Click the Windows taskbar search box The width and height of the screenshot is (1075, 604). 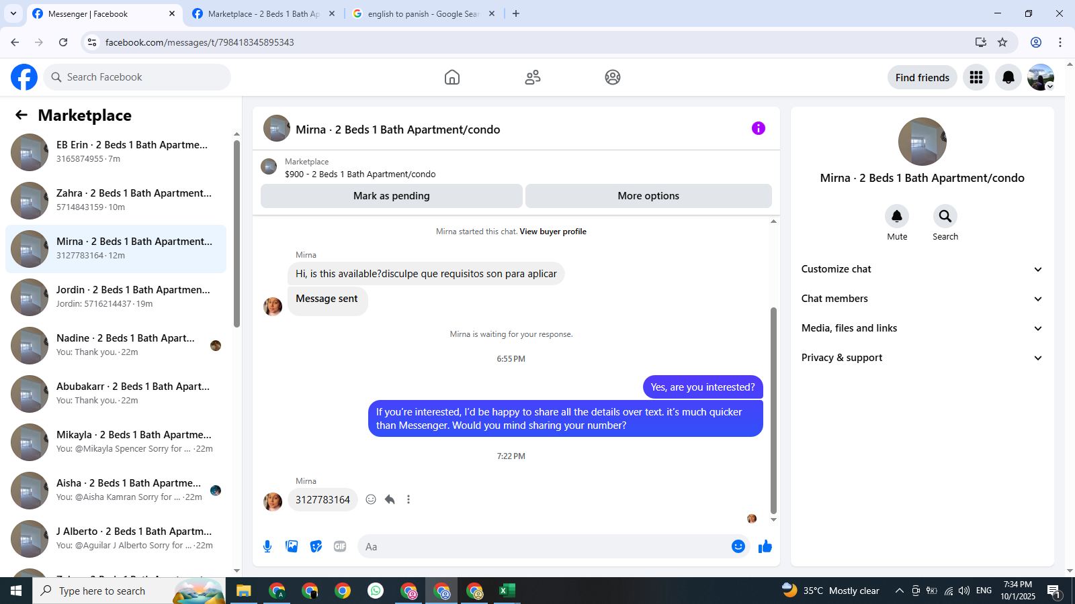pos(128,591)
